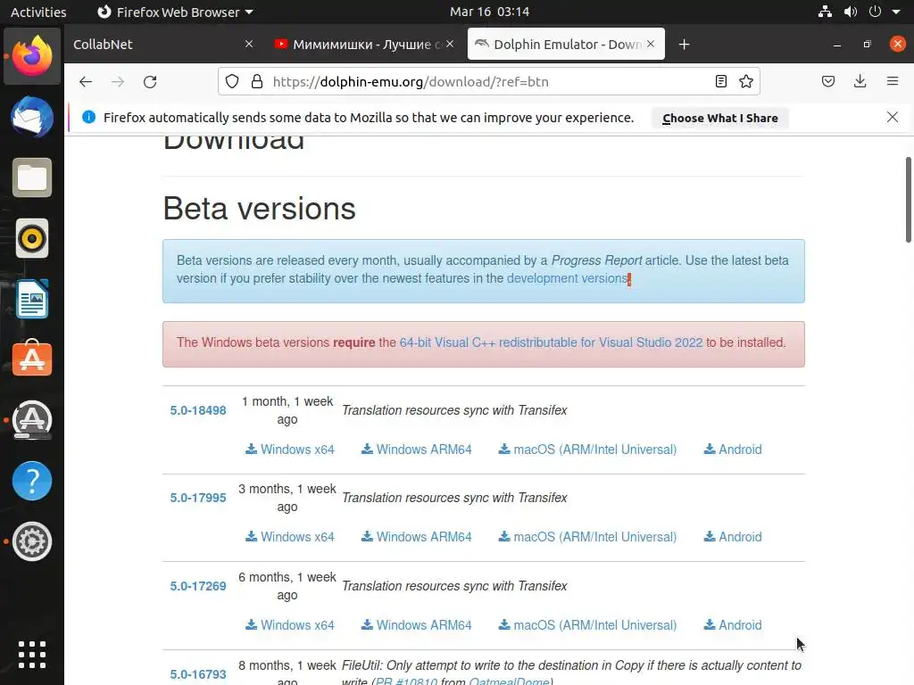Expand system menu arrow in top bar
The height and width of the screenshot is (685, 914).
pos(896,12)
